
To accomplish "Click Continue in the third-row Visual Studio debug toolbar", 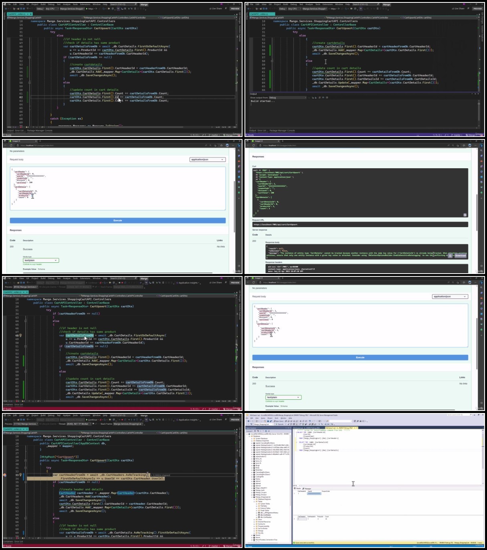I will point(93,282).
